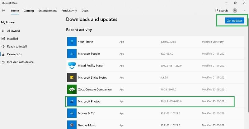The height and width of the screenshot is (129, 249).
Task: Select the Movies & TV icon
Action: coord(72,113)
